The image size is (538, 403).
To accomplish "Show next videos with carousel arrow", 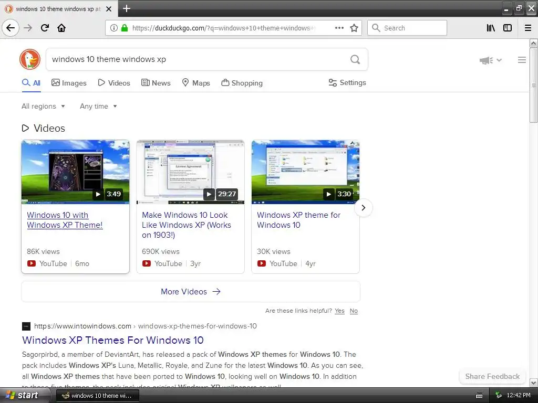I will 364,208.
